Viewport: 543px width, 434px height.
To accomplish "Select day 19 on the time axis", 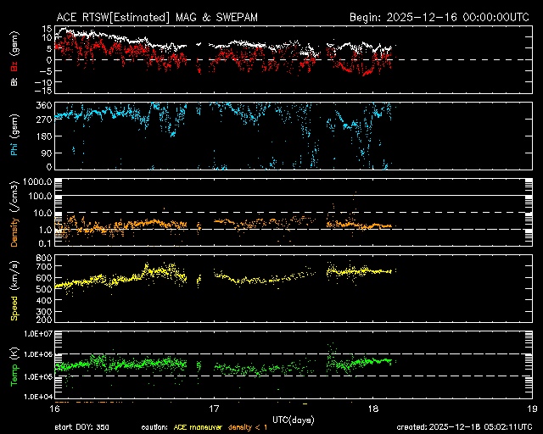I will coord(530,409).
